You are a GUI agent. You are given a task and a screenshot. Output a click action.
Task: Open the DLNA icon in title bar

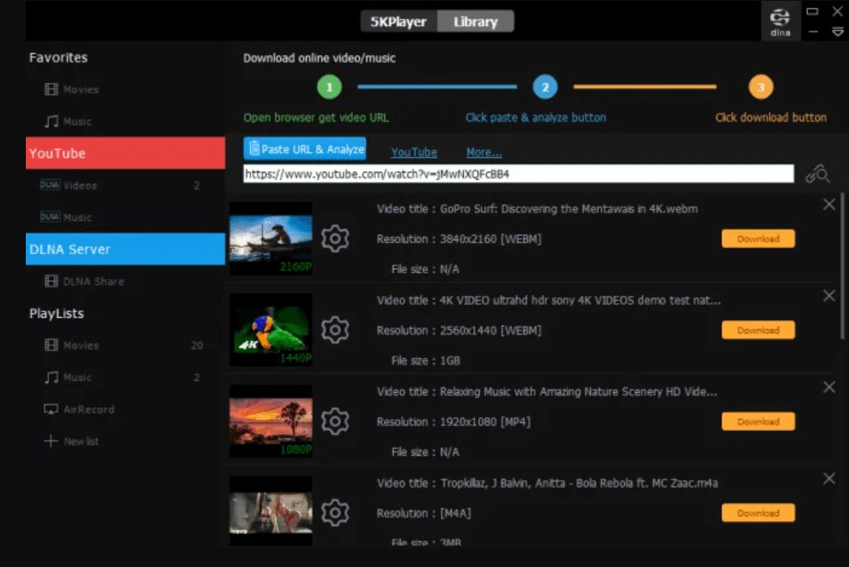780,22
